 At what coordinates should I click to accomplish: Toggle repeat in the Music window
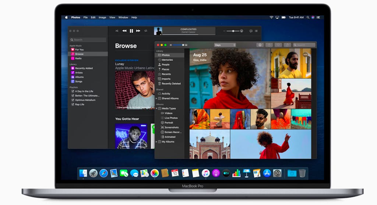click(x=146, y=31)
